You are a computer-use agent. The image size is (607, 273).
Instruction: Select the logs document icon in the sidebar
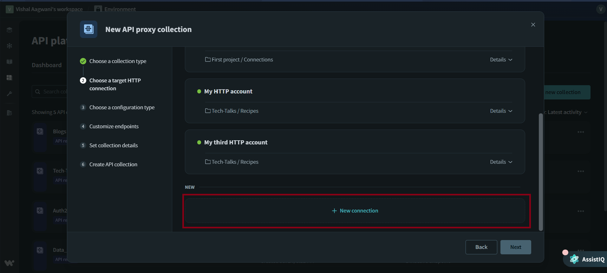pos(10,113)
